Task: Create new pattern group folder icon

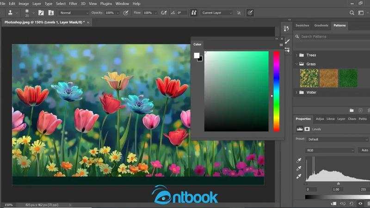Action: click(351, 110)
